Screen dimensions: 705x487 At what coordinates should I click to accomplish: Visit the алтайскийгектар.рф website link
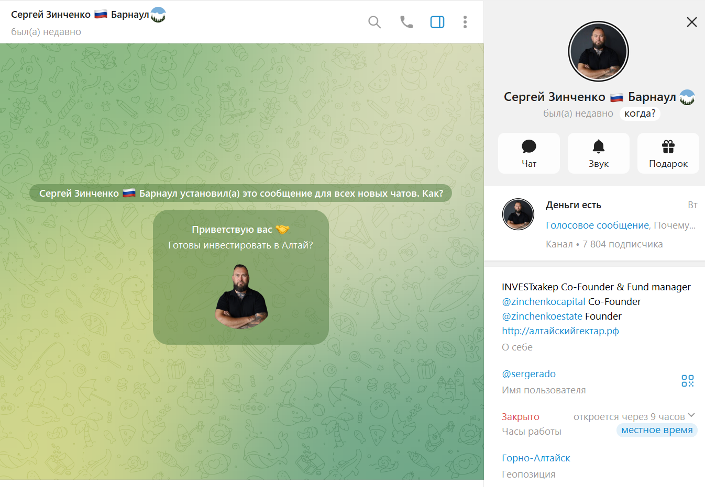click(x=560, y=331)
